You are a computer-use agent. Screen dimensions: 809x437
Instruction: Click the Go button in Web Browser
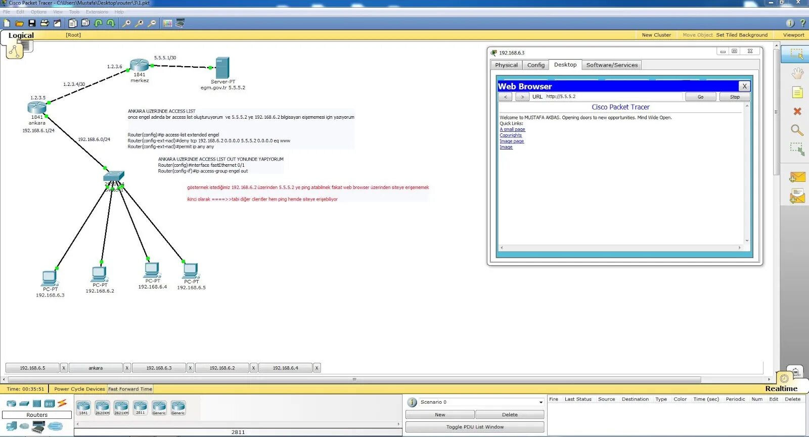(x=700, y=97)
